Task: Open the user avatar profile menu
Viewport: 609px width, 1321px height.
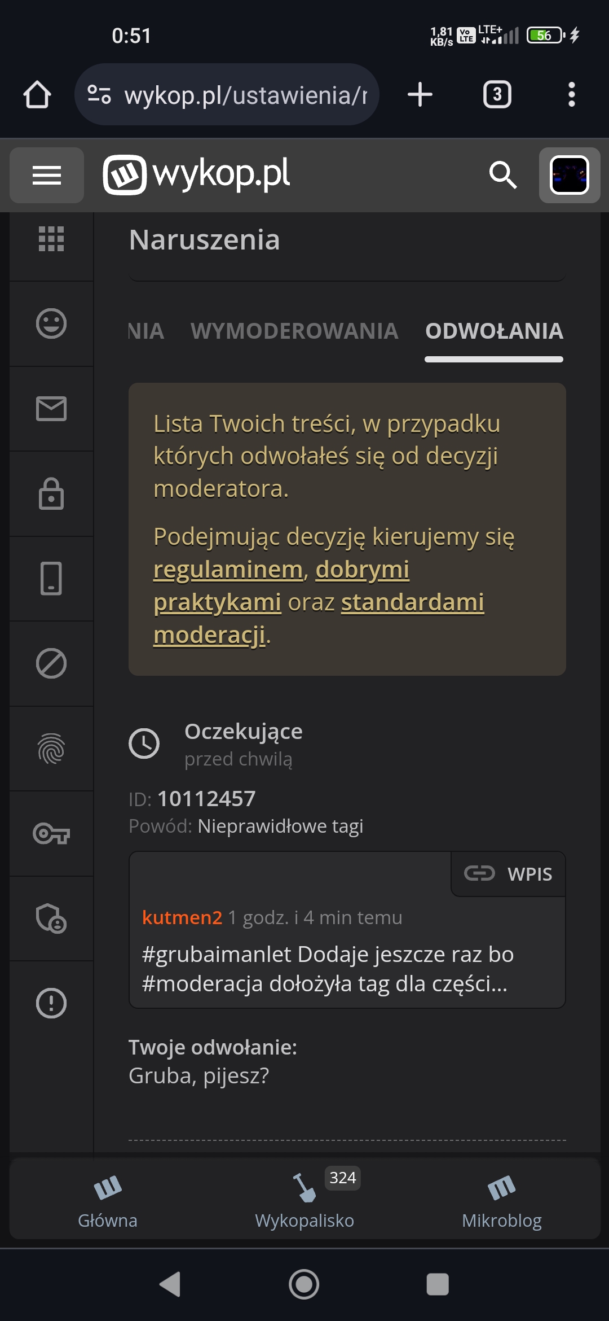Action: coord(569,176)
